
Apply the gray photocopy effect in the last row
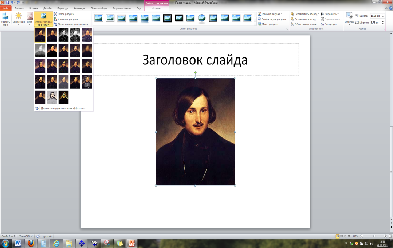coord(52,97)
